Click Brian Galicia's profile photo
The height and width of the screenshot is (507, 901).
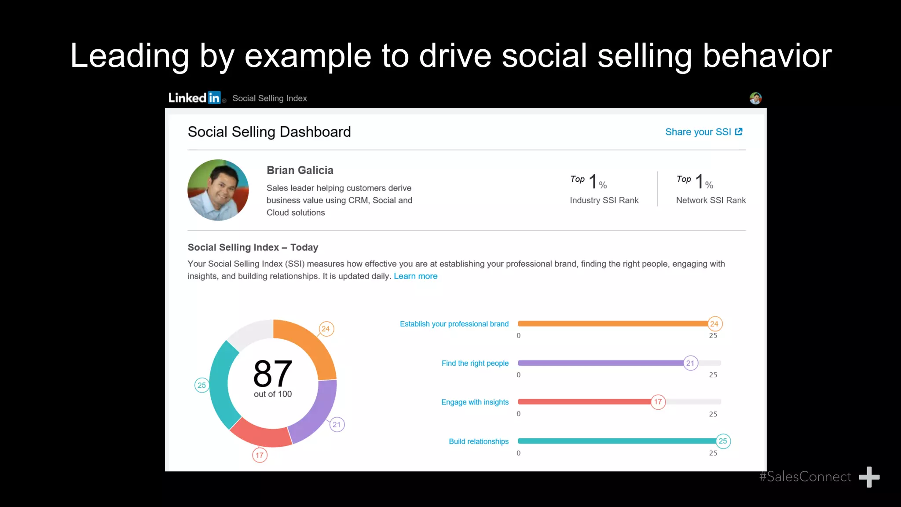(218, 190)
